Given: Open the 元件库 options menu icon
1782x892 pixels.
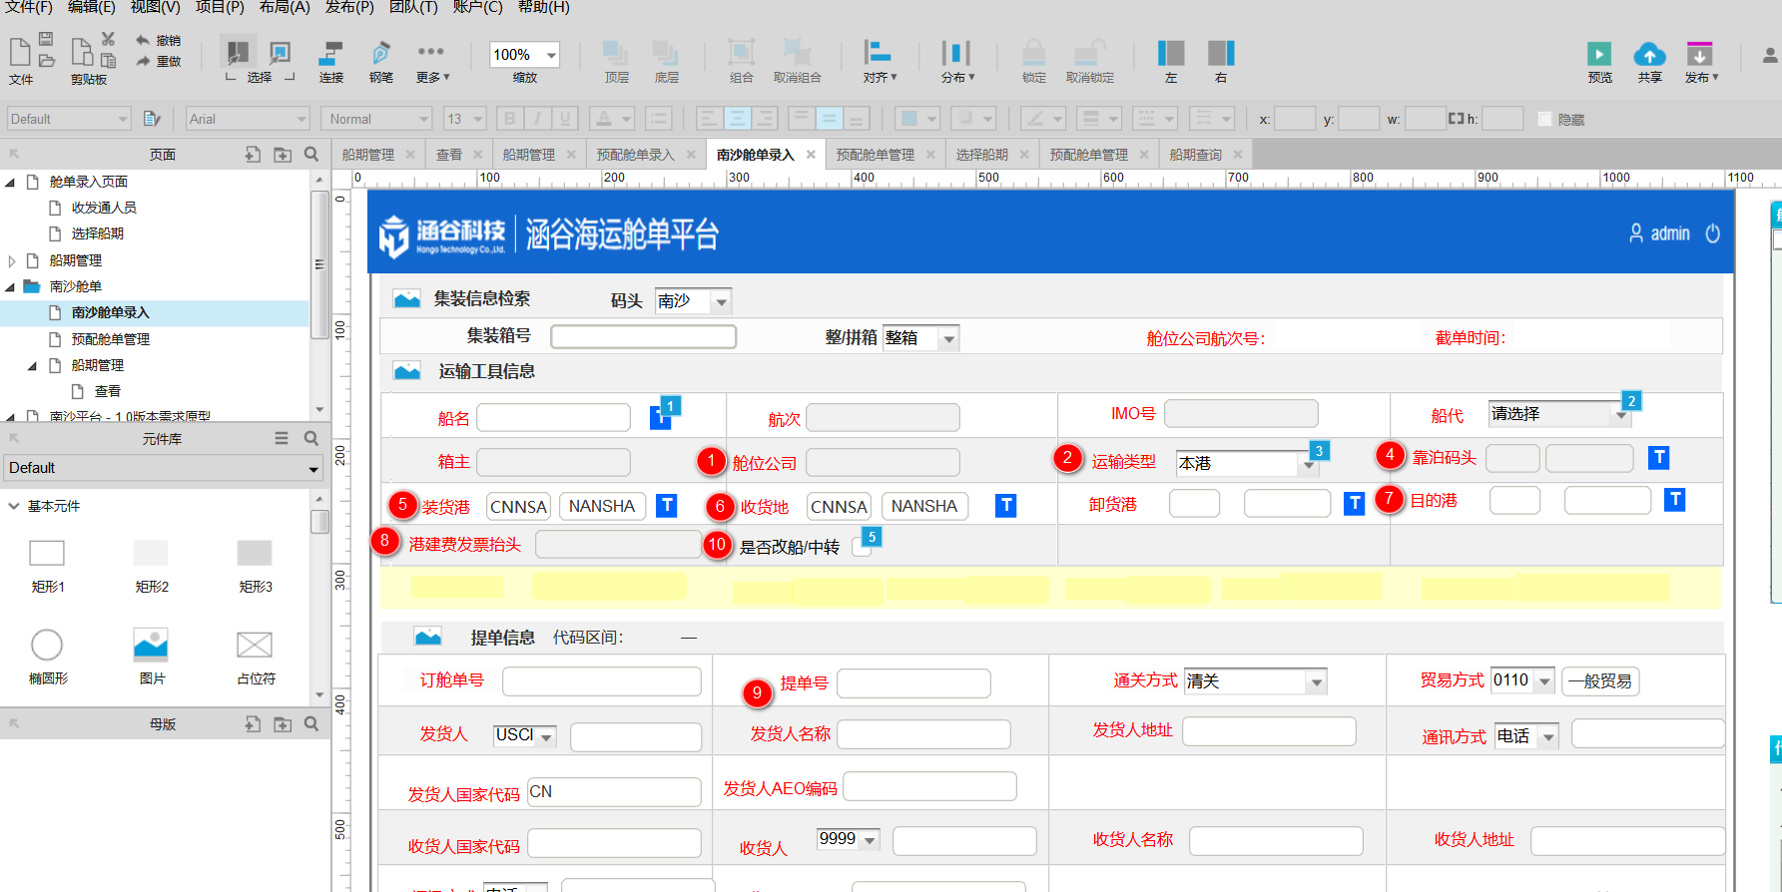Looking at the screenshot, I should point(282,438).
